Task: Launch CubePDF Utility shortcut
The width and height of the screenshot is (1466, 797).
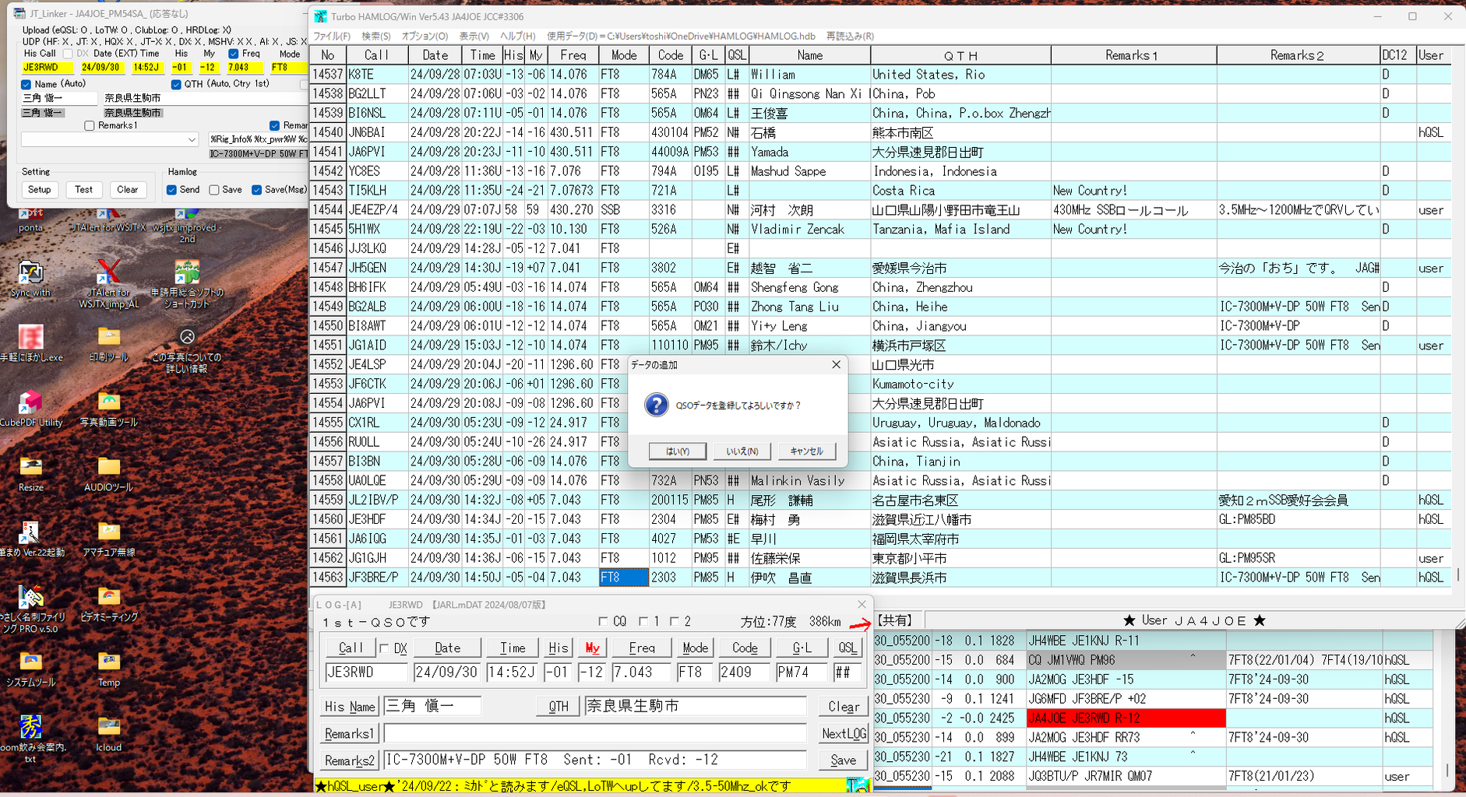Action: click(30, 409)
